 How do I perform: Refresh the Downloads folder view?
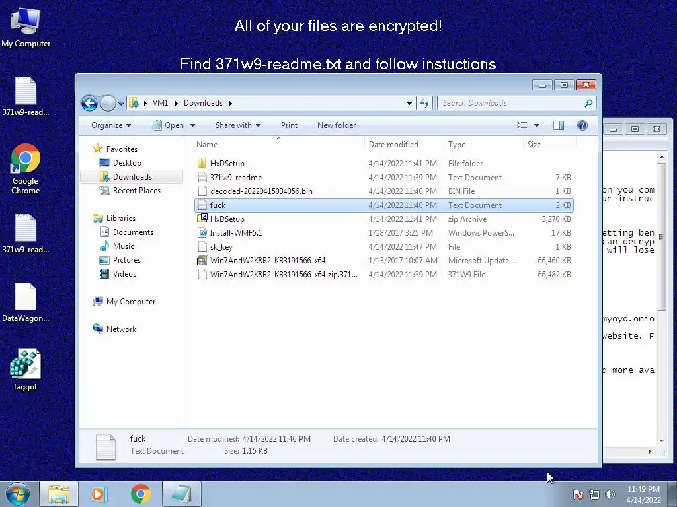coord(424,103)
